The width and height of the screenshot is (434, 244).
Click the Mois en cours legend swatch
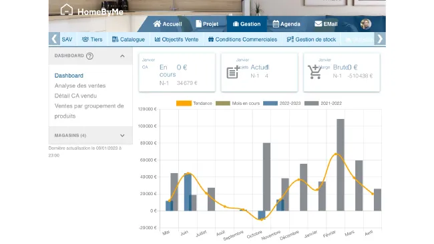click(x=223, y=103)
